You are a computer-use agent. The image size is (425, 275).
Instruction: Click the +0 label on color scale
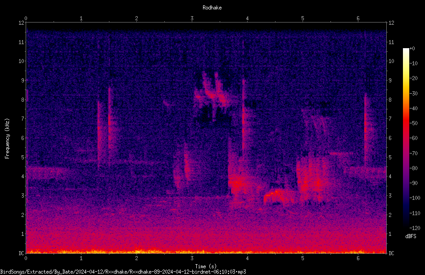tap(412, 49)
